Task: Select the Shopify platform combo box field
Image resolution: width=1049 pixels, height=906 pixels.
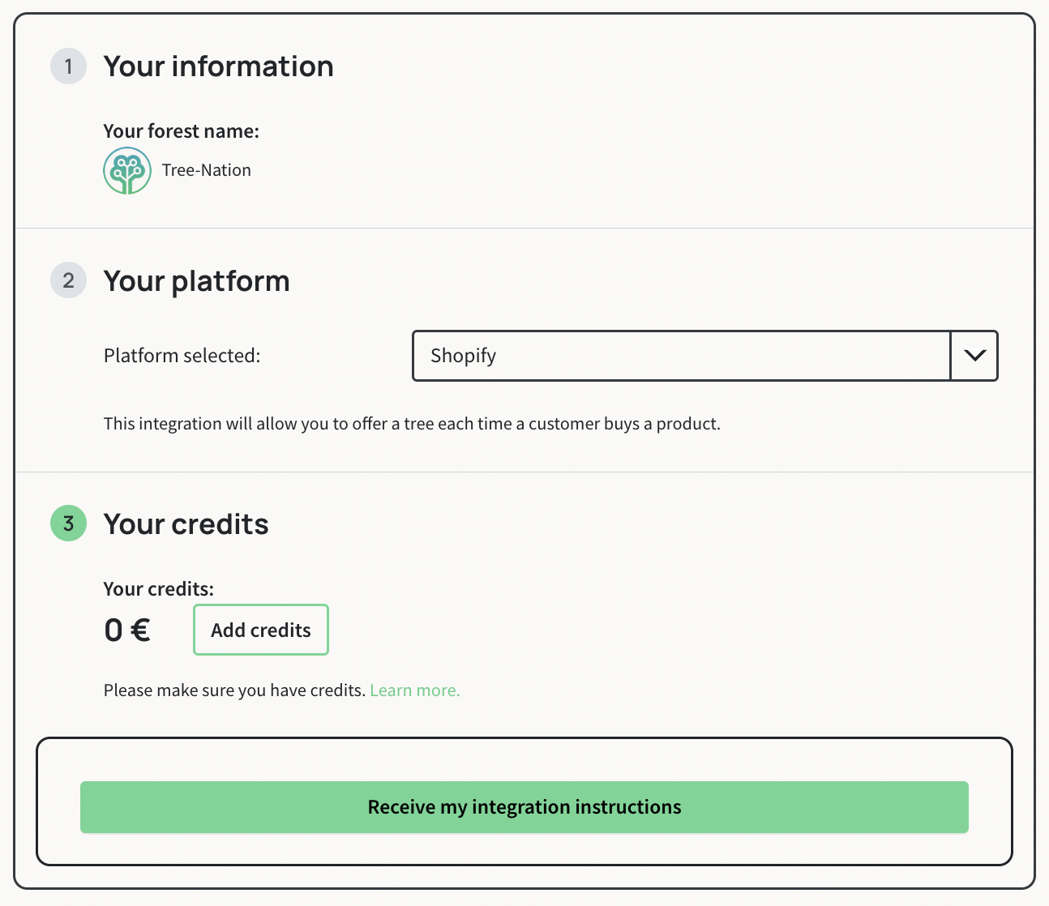Action: tap(705, 356)
